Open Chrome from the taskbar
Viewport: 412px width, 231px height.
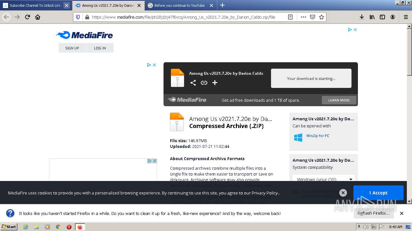(58, 227)
